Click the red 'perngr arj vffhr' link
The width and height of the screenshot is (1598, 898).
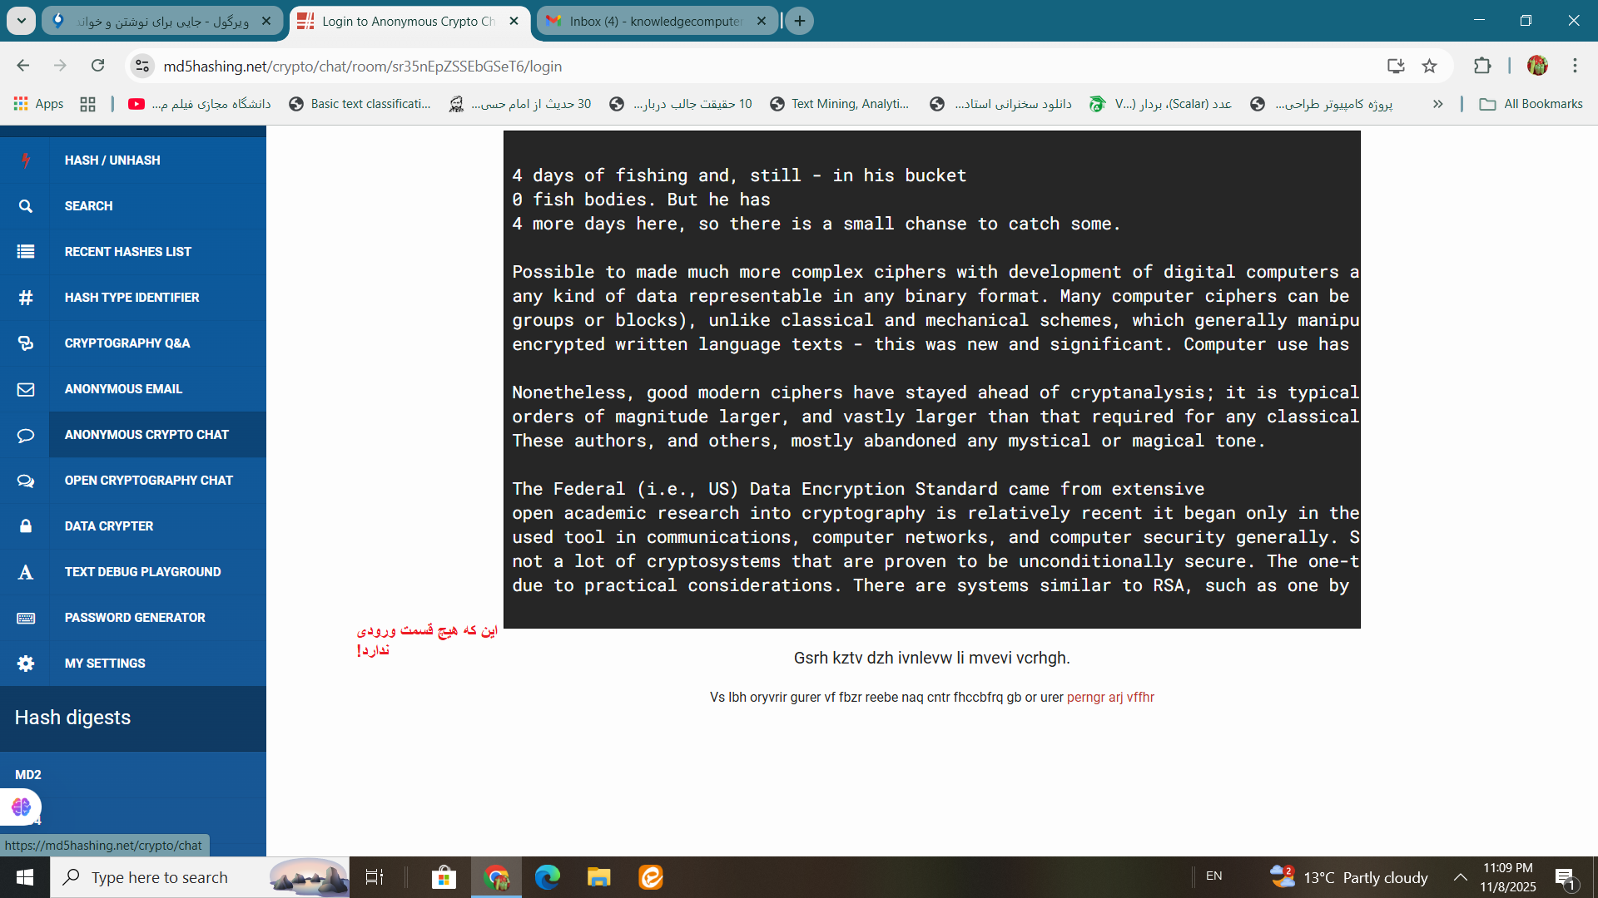1110,698
